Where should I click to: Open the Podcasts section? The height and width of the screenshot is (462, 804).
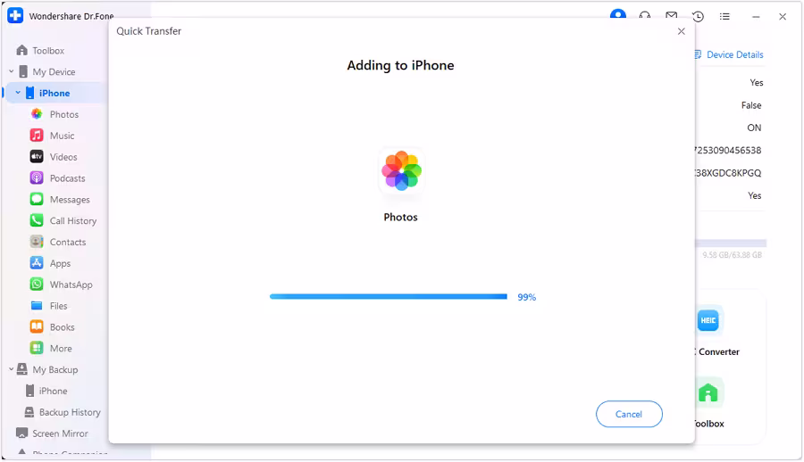click(x=67, y=178)
